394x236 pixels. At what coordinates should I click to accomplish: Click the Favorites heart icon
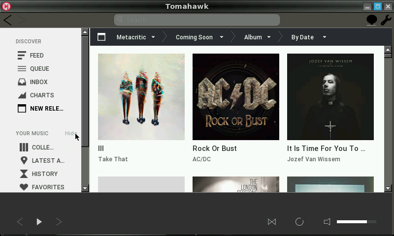[x=24, y=187]
